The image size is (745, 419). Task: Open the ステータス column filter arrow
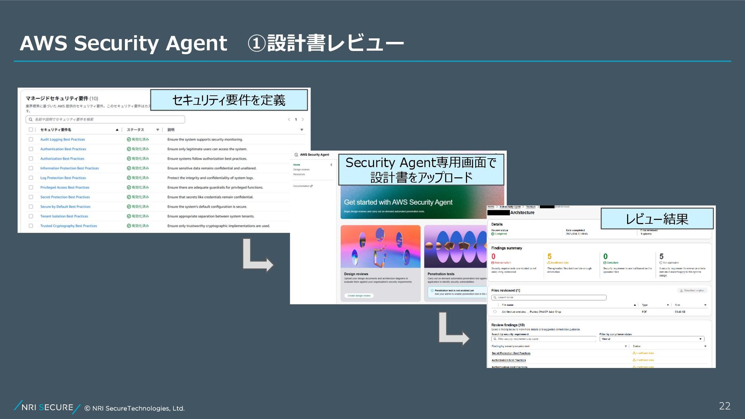(158, 130)
